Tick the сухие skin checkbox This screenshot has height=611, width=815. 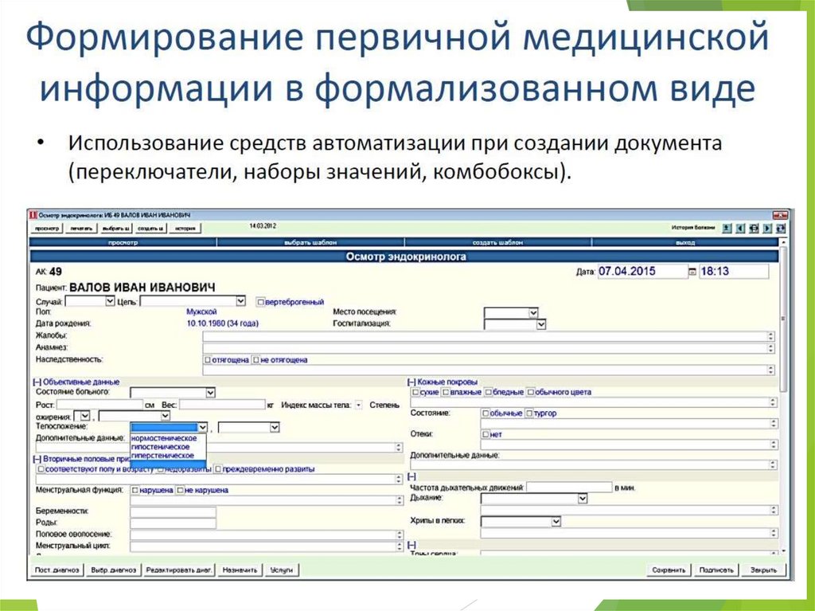[x=415, y=392]
